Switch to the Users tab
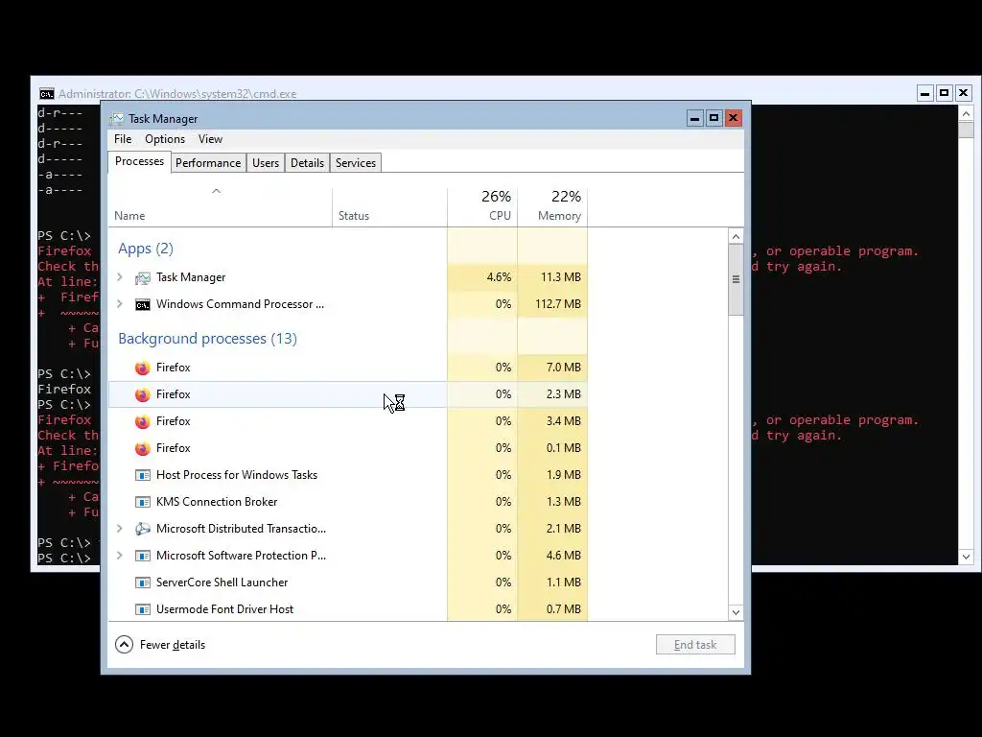The height and width of the screenshot is (737, 982). coord(266,163)
